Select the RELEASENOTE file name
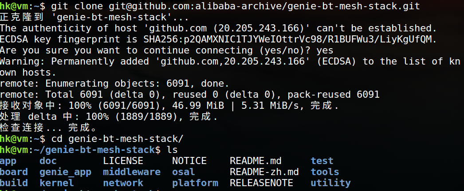Image resolution: width=464 pixels, height=191 pixels. pyautogui.click(x=261, y=183)
